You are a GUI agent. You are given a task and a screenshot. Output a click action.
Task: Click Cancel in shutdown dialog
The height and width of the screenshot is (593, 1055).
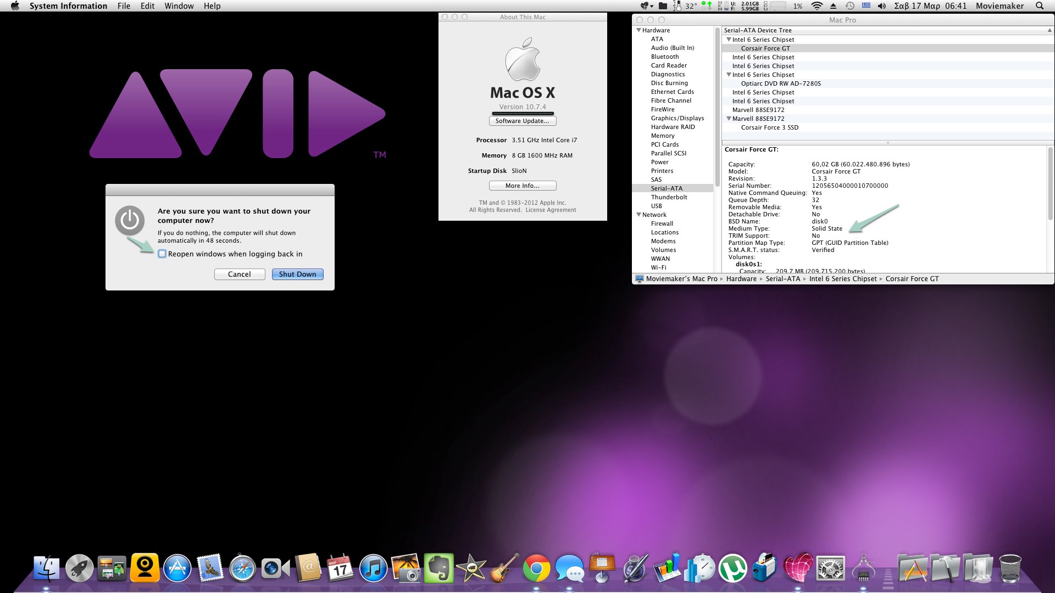pyautogui.click(x=240, y=274)
